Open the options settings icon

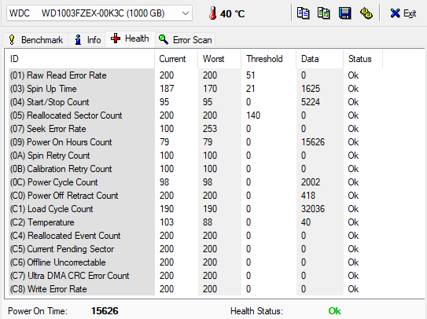(x=366, y=13)
